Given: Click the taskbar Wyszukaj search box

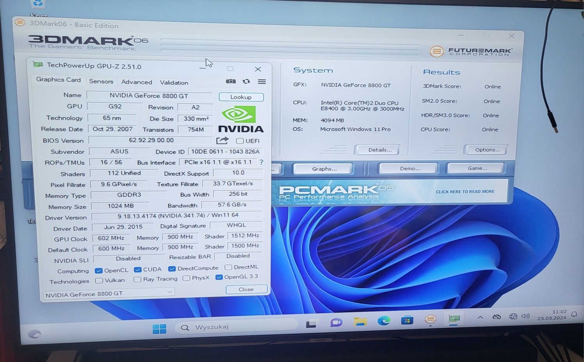Looking at the screenshot, I should pyautogui.click(x=236, y=327).
